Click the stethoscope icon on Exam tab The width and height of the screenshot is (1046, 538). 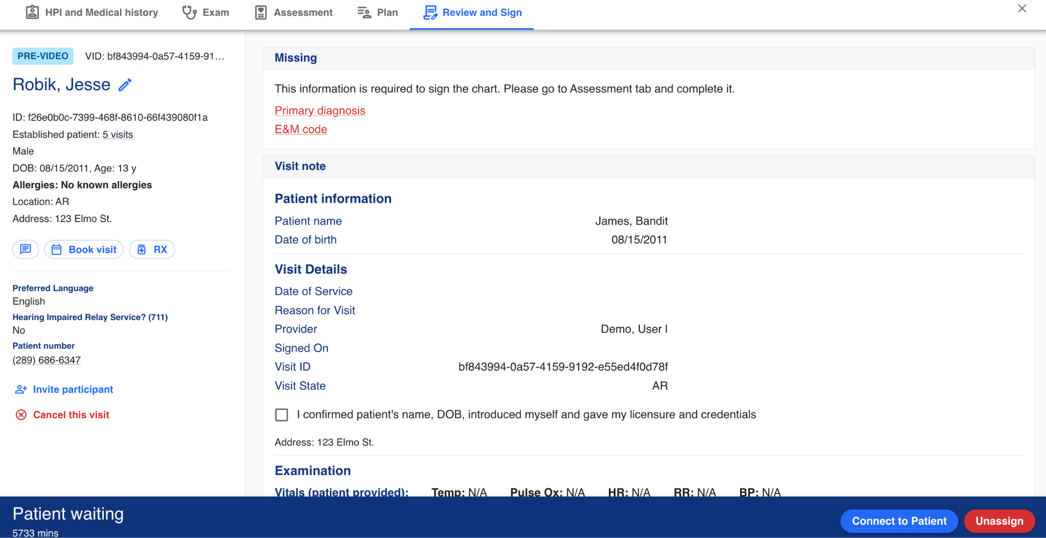coord(189,12)
